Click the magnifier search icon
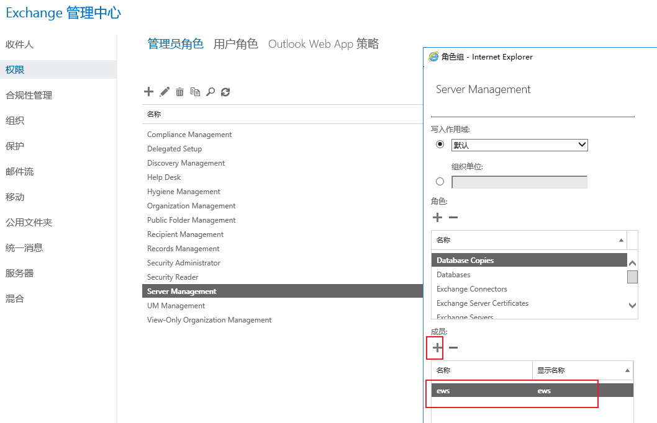 click(x=211, y=92)
